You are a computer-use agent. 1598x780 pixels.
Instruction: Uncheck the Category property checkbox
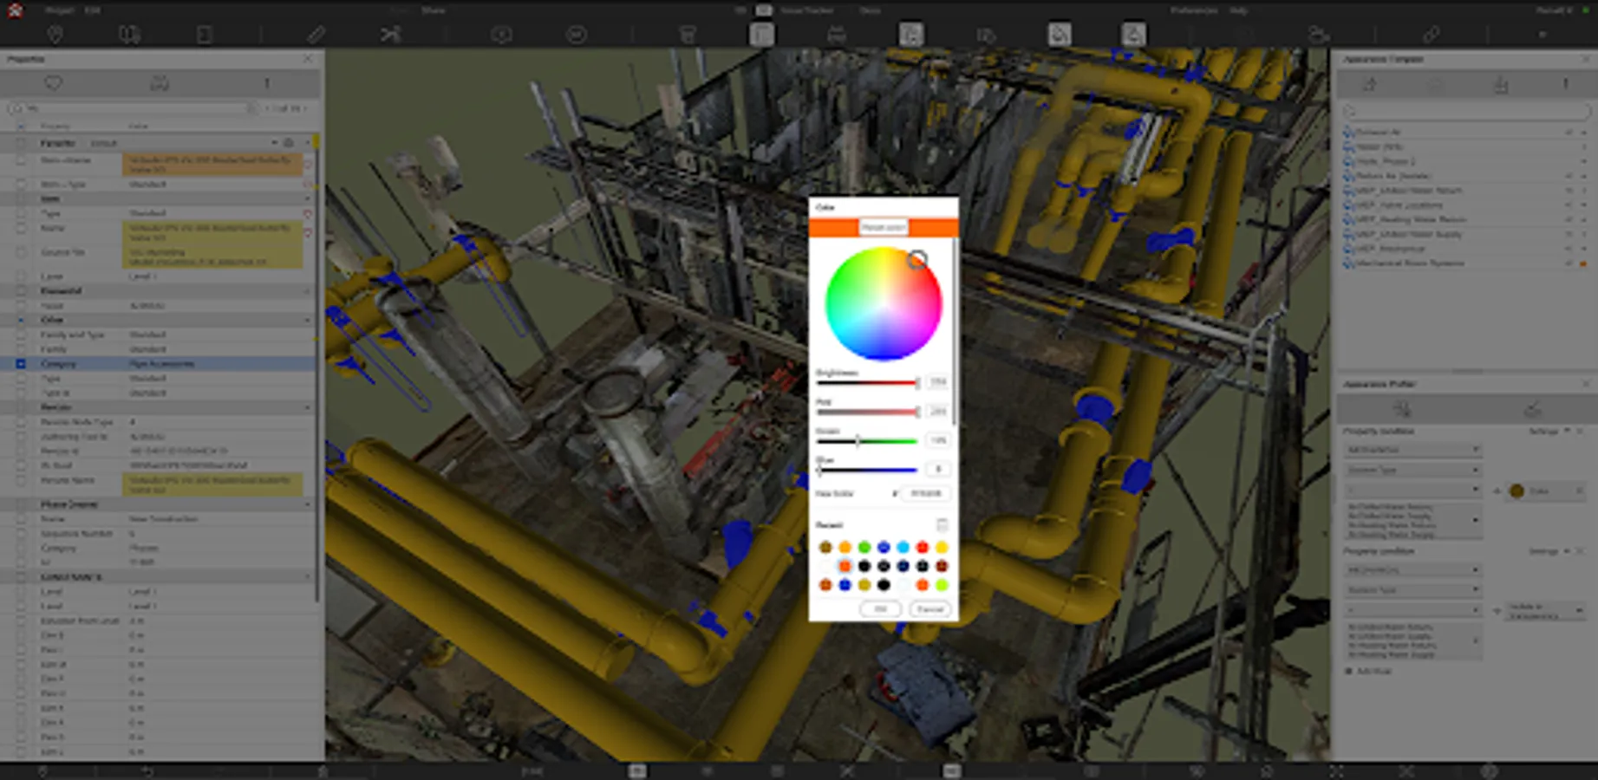click(21, 364)
